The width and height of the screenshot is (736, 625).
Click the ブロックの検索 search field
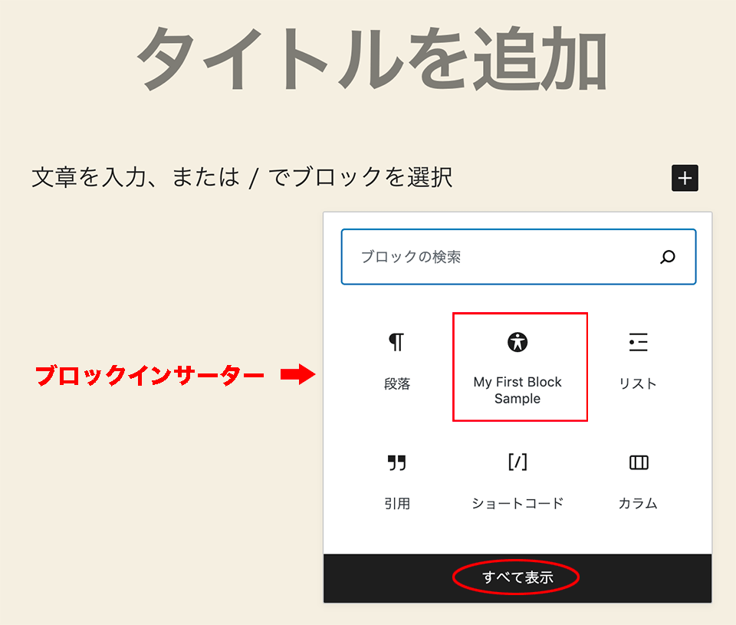pyautogui.click(x=498, y=257)
